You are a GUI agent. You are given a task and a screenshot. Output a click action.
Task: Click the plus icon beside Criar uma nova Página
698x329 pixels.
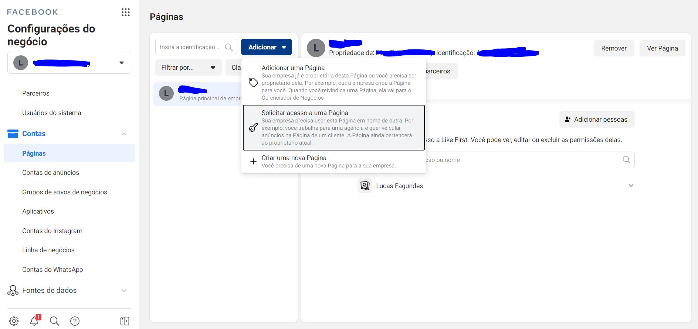[253, 161]
